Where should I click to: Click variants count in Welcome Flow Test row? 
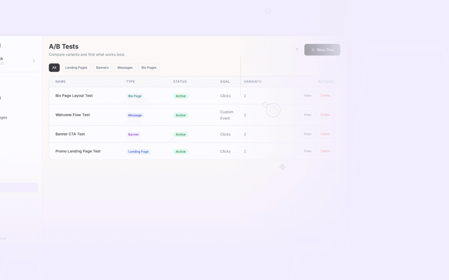[245, 115]
